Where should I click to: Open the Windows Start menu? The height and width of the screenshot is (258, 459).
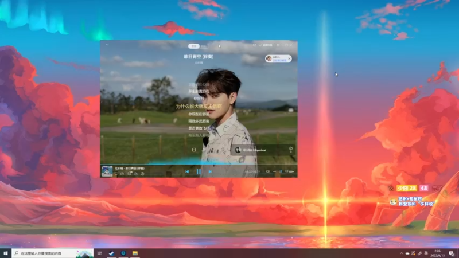[x=6, y=253]
